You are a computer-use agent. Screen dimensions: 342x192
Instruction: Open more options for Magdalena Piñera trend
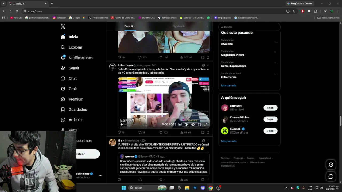tap(276, 52)
